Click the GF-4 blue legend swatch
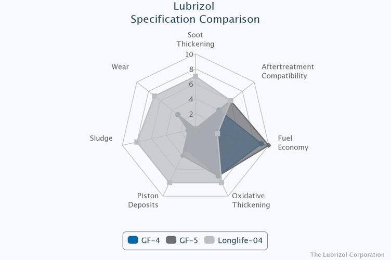Screen dimensions: 391x260 (x=133, y=240)
